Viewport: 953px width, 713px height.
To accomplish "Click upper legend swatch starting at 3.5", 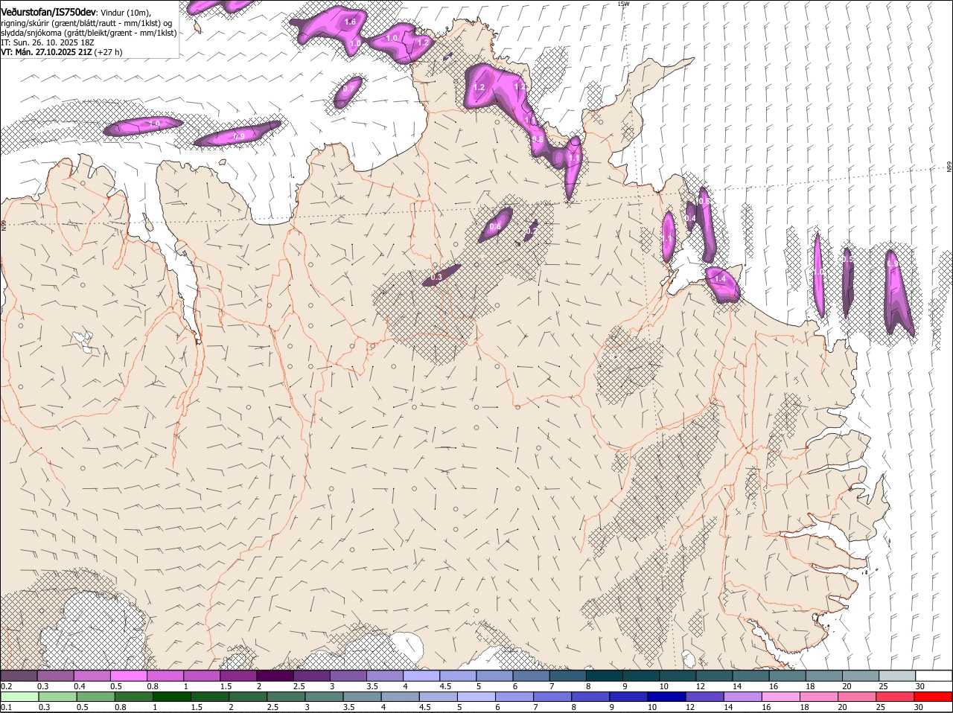I will click(384, 676).
